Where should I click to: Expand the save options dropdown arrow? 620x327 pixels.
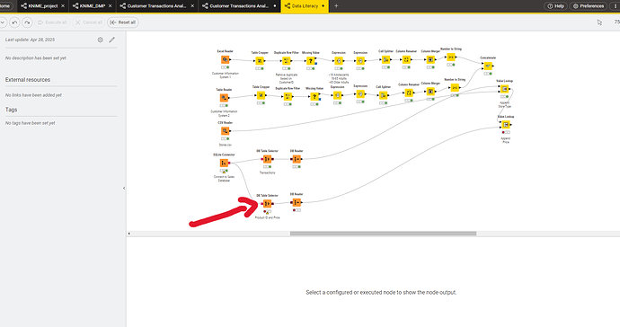point(3,22)
